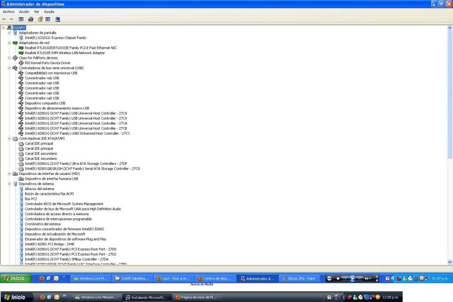Click the USB icon beside Controladoras de bus serie universal
Screen dimensions: 453x302
tap(15, 68)
